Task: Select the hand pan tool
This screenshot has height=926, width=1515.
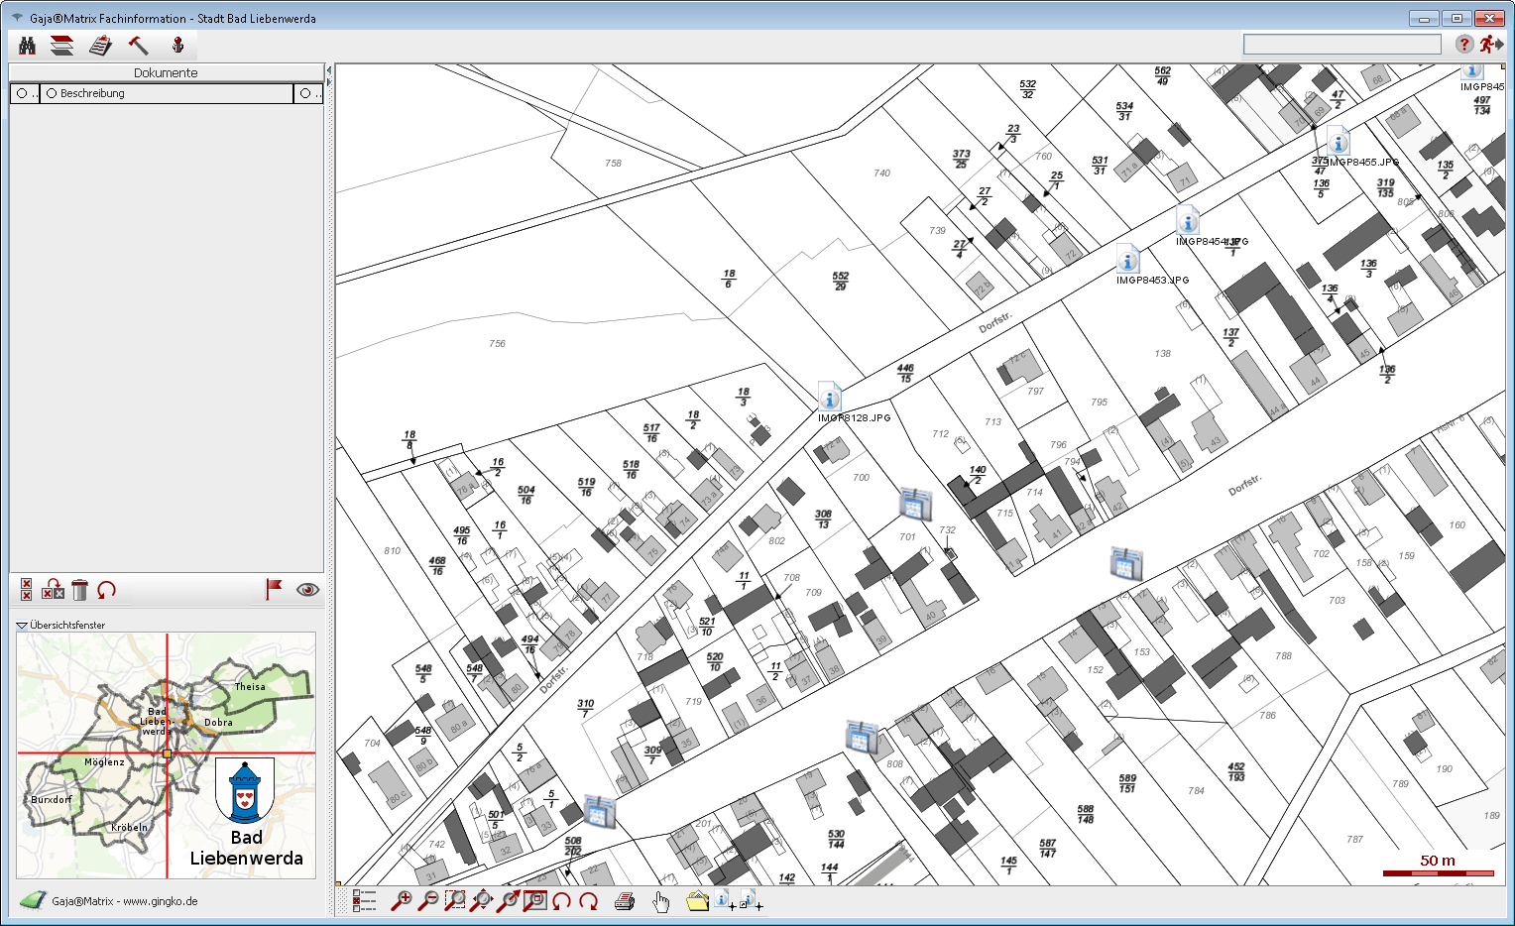Action: click(x=660, y=901)
